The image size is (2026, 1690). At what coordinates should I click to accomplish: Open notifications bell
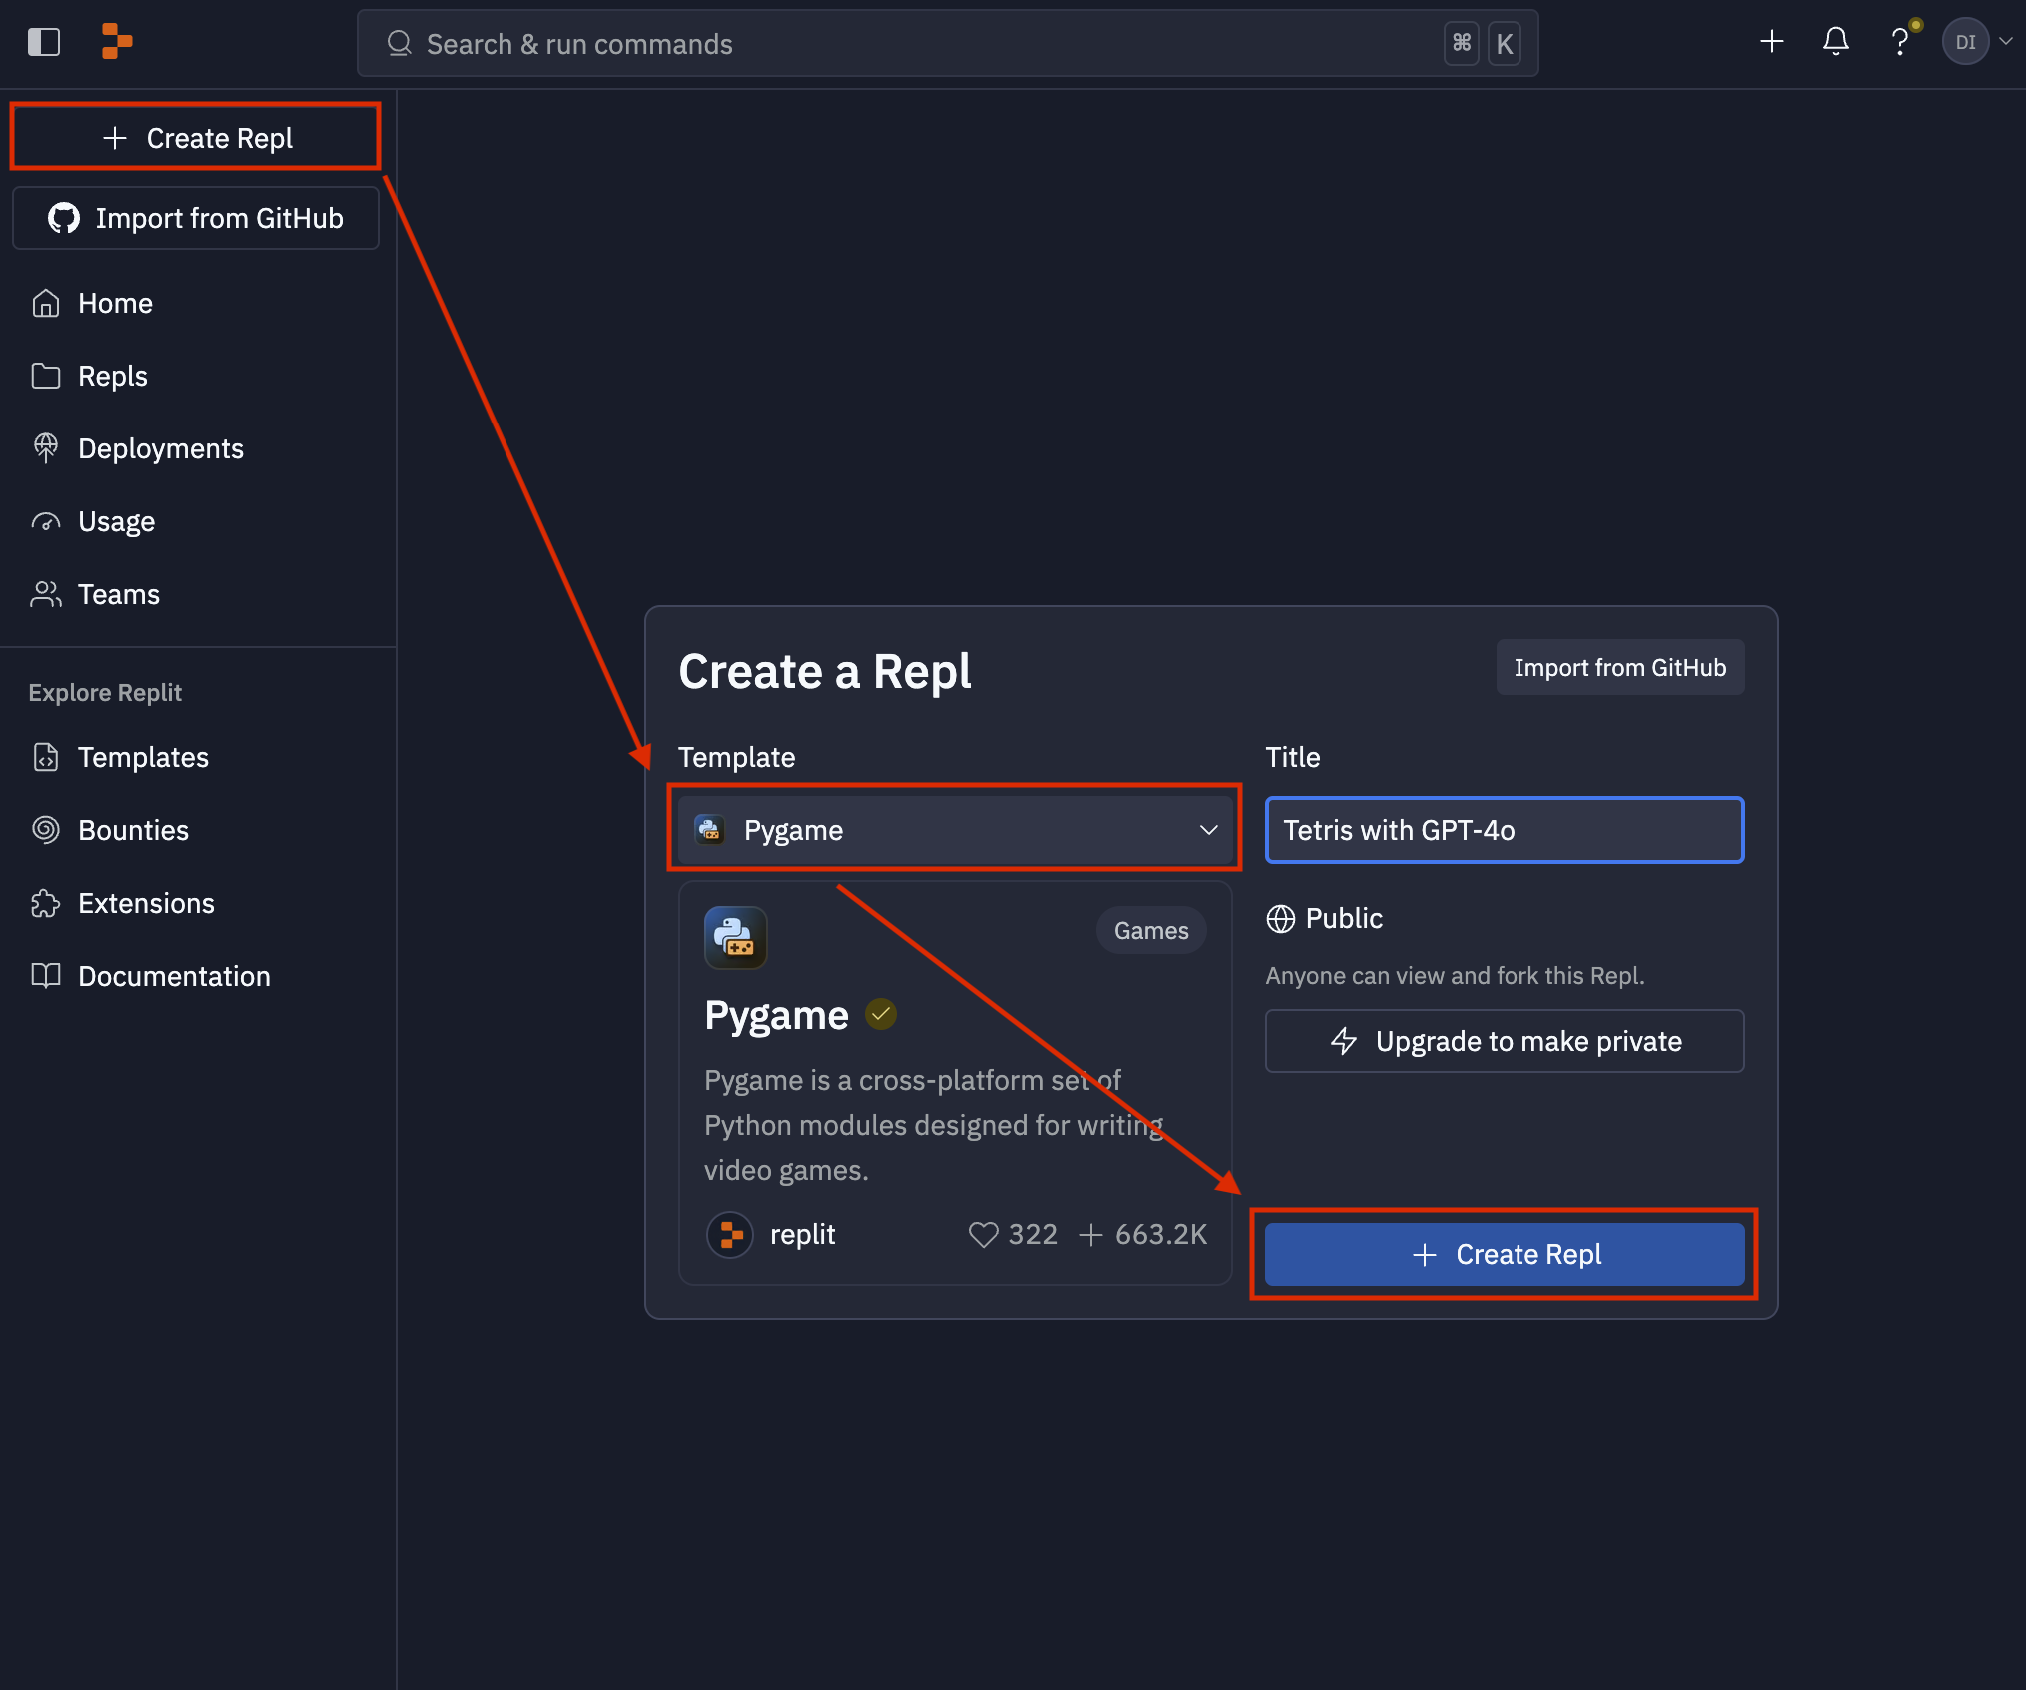point(1835,42)
